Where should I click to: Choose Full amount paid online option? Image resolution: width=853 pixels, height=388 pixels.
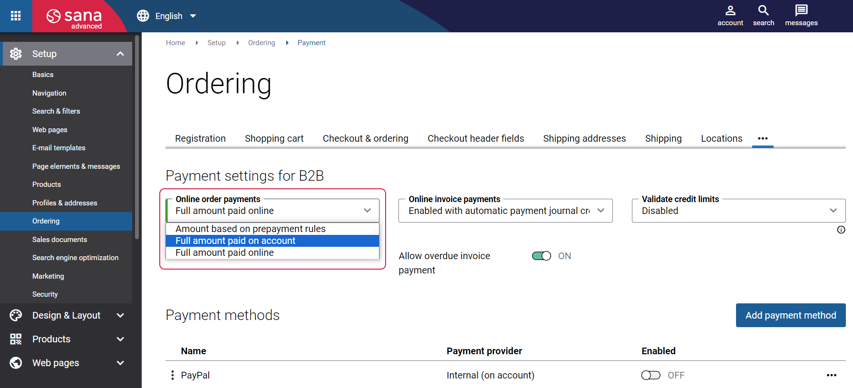click(272, 252)
